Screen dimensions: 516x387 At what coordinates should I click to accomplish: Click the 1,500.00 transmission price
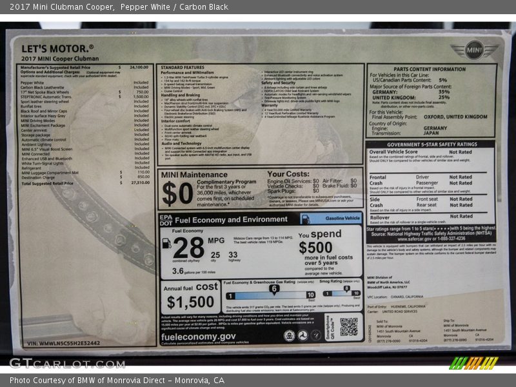pos(141,97)
